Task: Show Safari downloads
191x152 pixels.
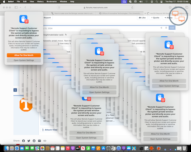Action: 170,7
